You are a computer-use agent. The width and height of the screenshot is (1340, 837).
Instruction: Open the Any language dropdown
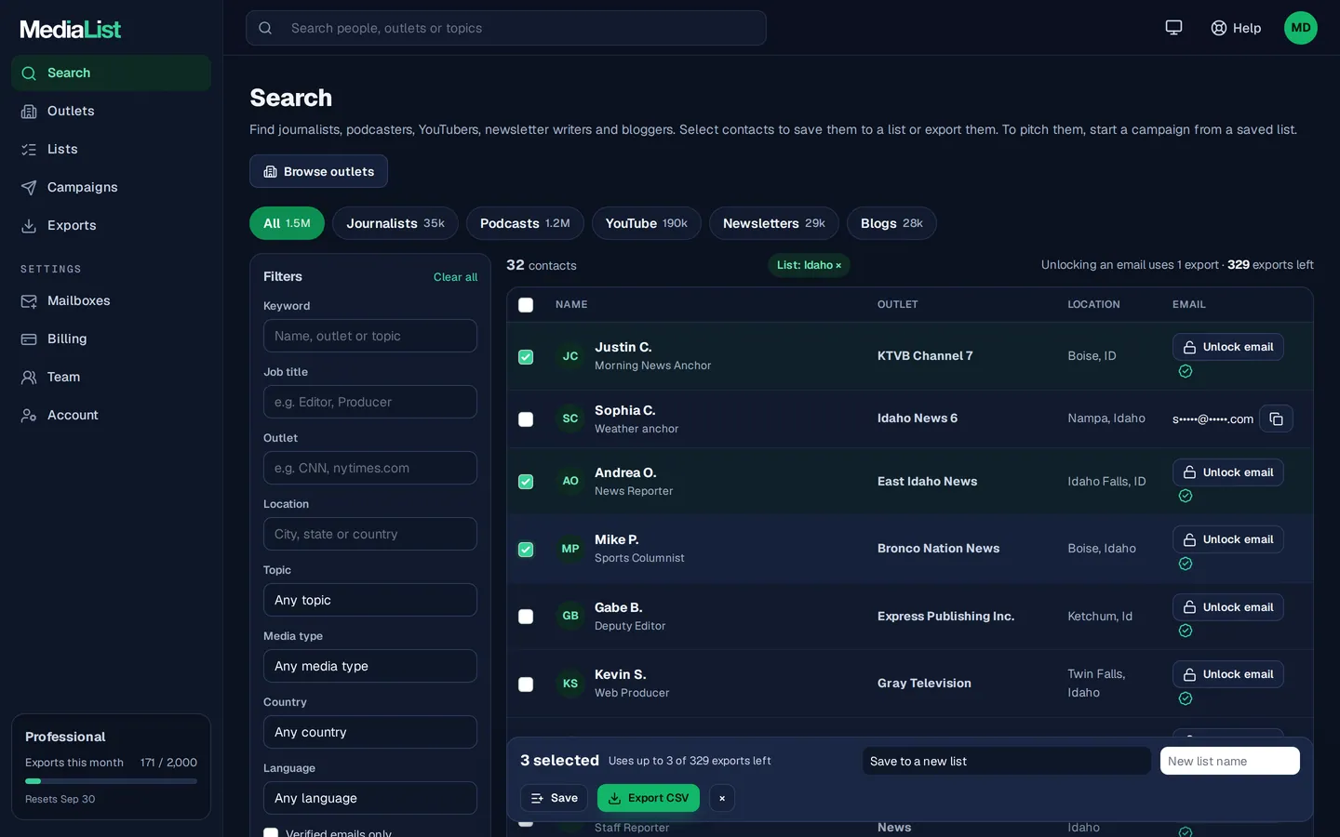click(370, 798)
